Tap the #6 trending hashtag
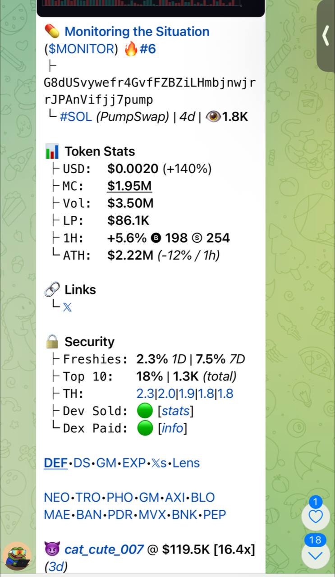The image size is (335, 577). point(147,49)
